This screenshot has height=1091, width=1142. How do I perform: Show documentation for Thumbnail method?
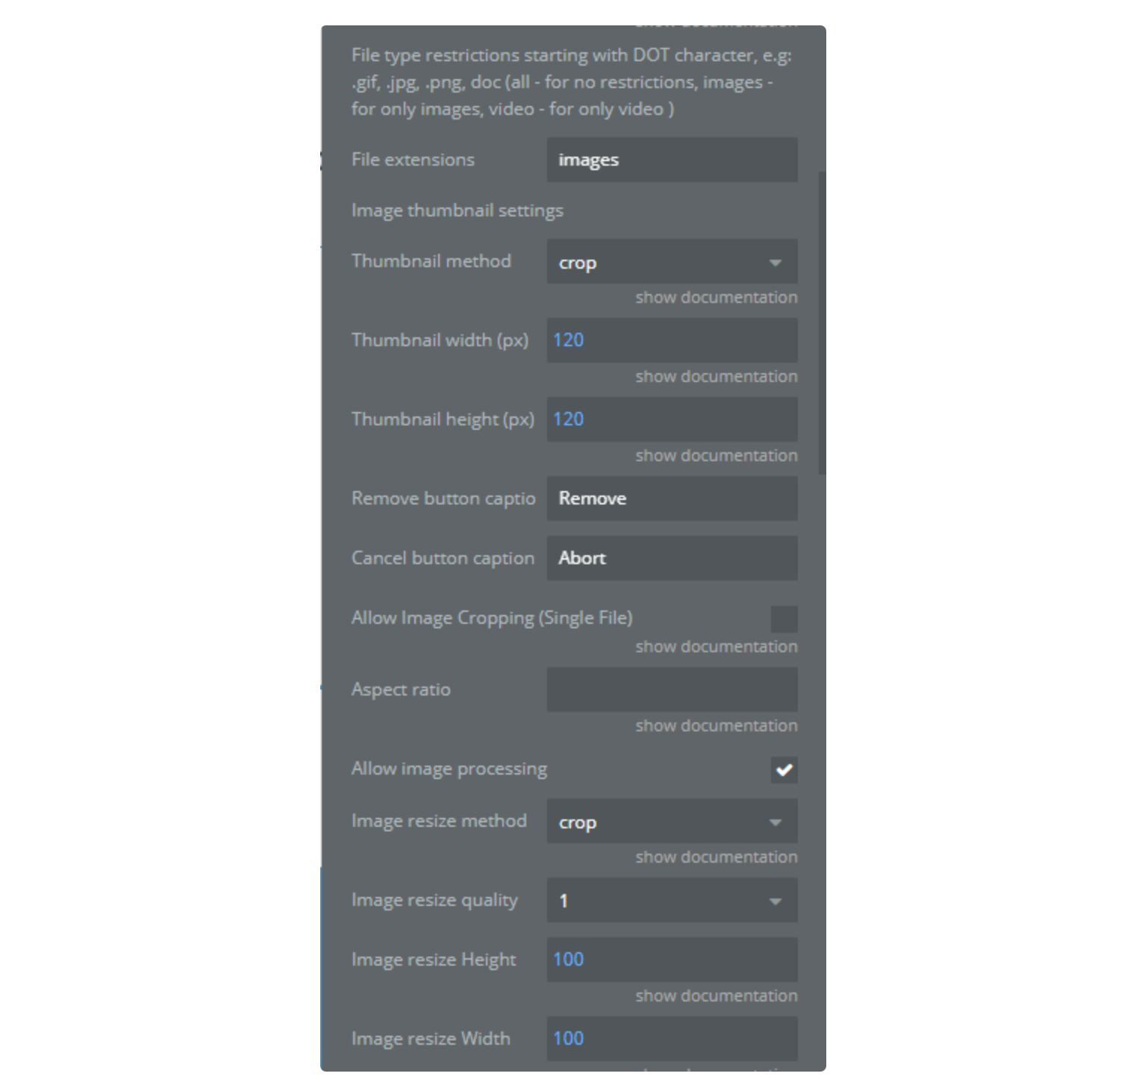pyautogui.click(x=716, y=297)
